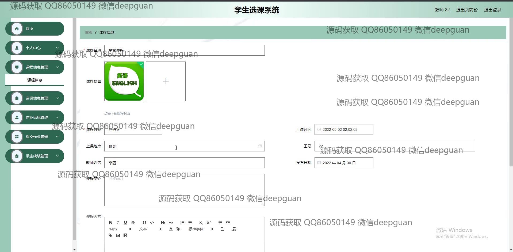Viewport: 513px width, 252px height.
Task: Click the clock icon in 上课时间 field
Action: (x=319, y=129)
